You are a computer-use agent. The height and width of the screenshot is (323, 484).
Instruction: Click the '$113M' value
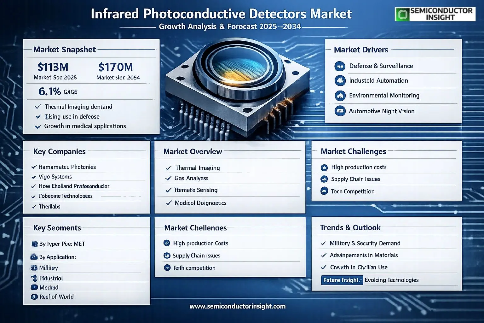click(53, 67)
